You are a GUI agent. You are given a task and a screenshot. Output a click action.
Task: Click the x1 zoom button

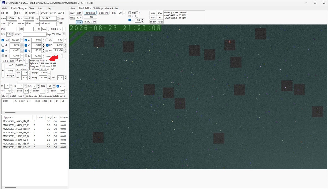tap(160, 17)
